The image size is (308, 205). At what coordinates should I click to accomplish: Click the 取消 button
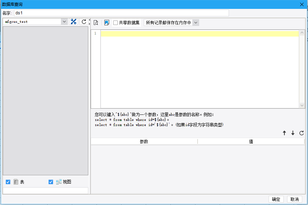click(294, 199)
